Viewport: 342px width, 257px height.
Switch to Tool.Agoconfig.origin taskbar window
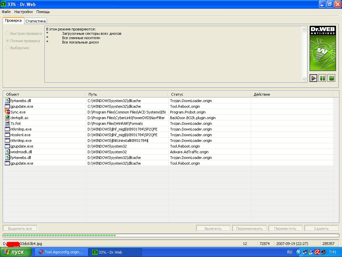point(61,252)
